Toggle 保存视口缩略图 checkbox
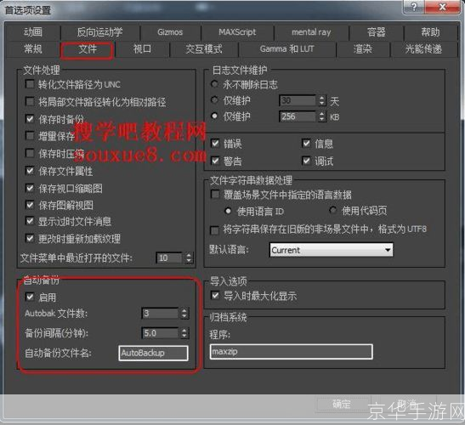The image size is (465, 425). point(30,188)
